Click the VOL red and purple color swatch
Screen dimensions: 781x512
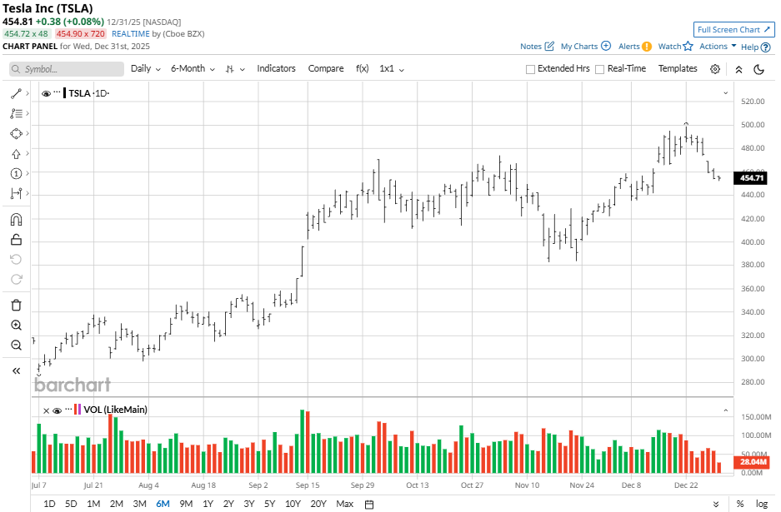pos(78,410)
